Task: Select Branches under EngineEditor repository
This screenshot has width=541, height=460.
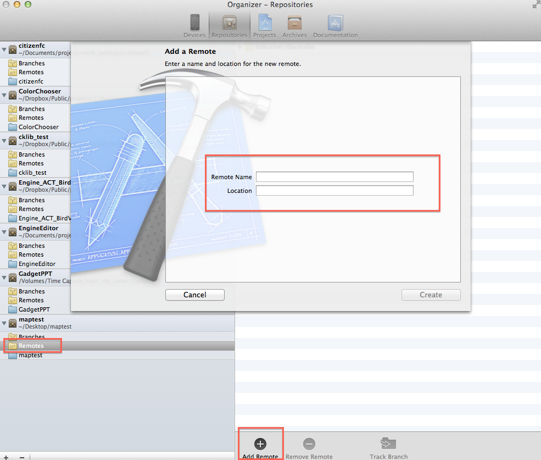Action: pos(31,246)
